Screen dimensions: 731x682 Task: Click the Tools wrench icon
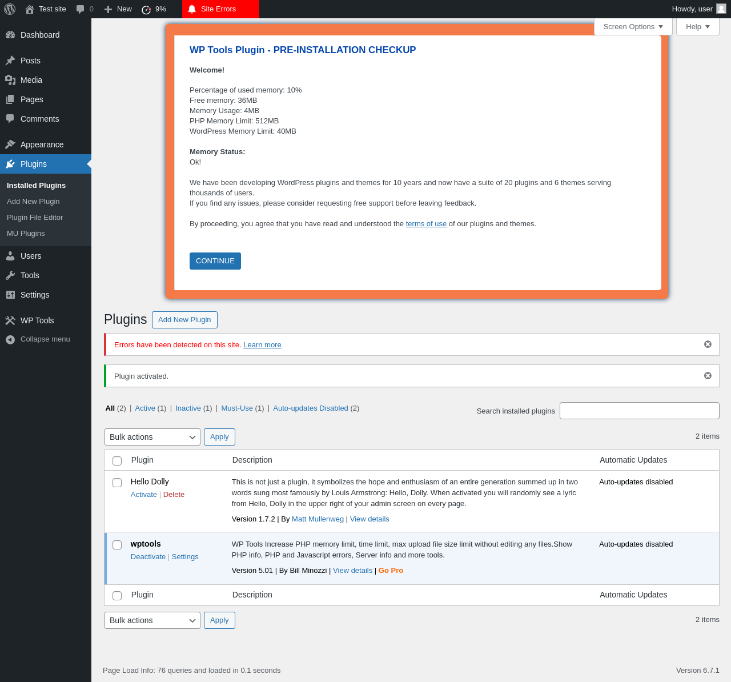click(10, 275)
